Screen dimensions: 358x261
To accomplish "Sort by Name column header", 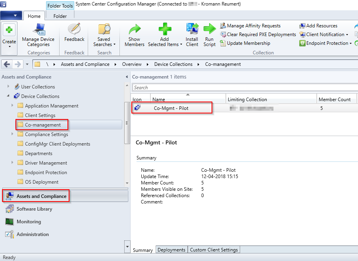I will (x=188, y=99).
